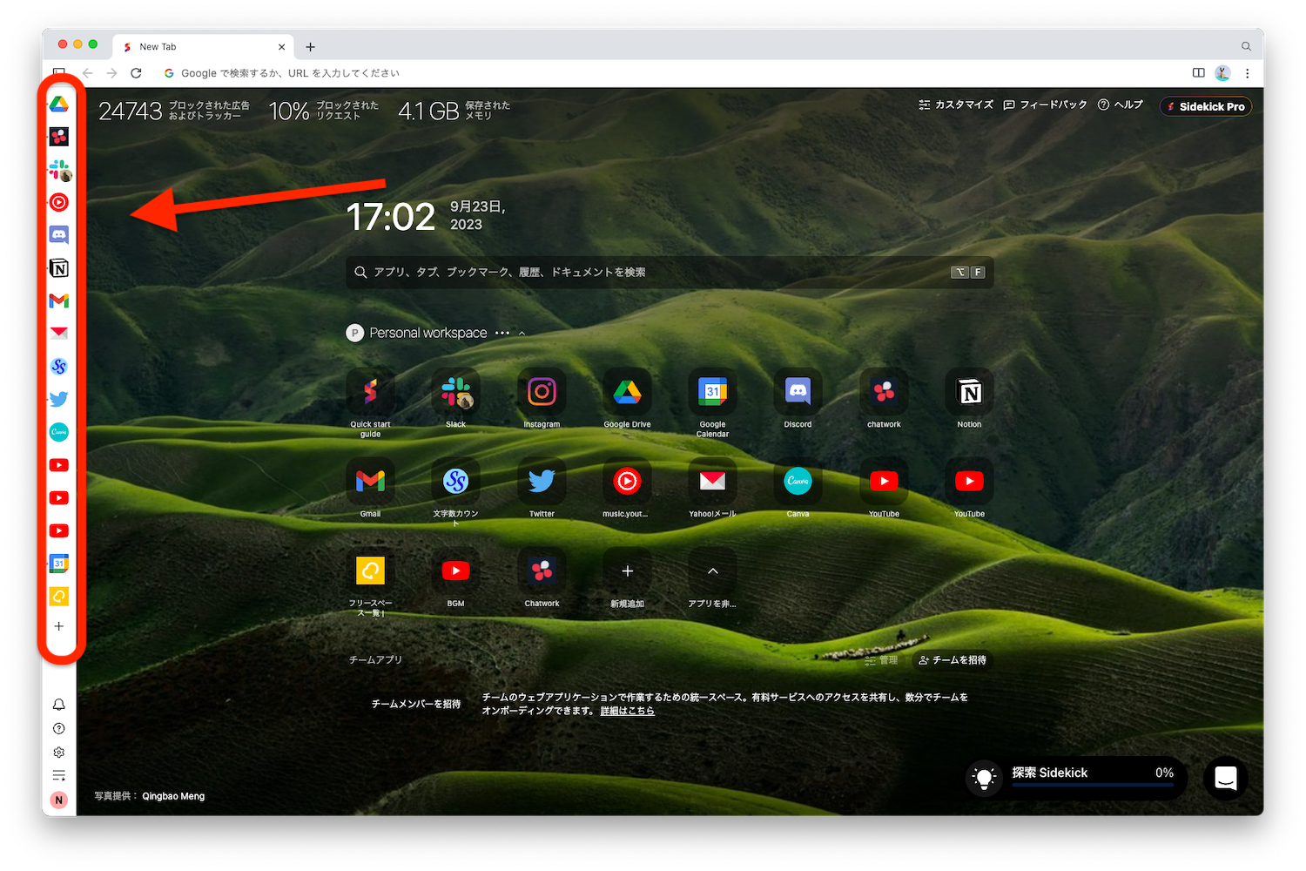The height and width of the screenshot is (871, 1306).
Task: Open the tab search magnifier in title bar
Action: pos(1246,46)
